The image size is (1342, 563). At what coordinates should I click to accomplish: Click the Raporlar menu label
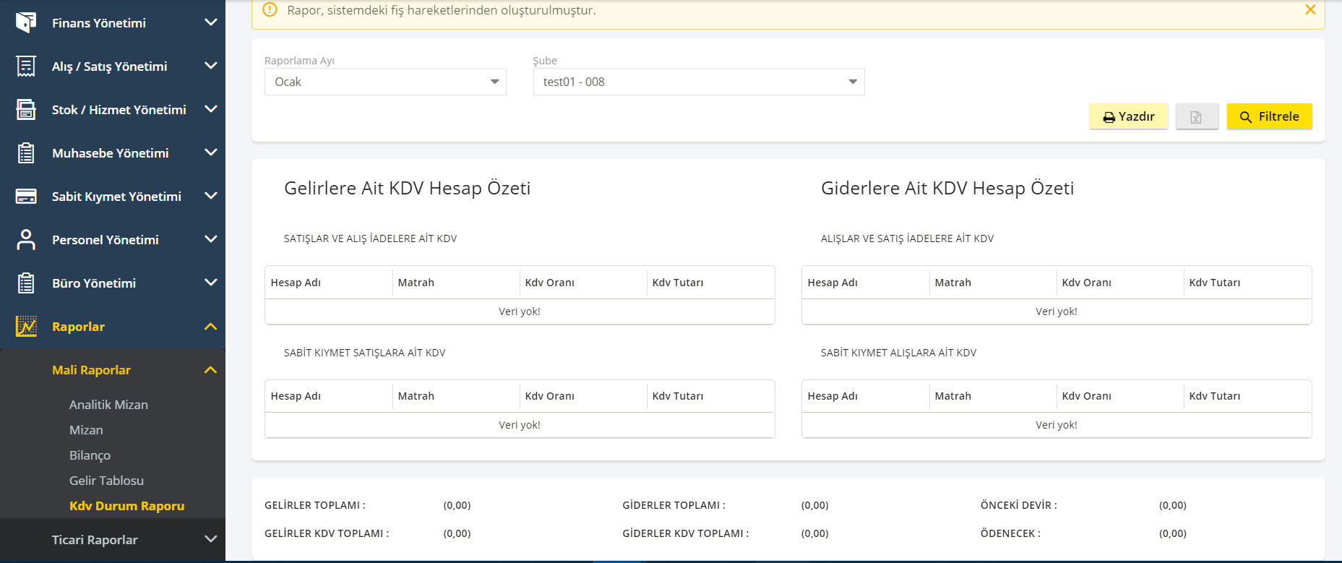point(78,327)
